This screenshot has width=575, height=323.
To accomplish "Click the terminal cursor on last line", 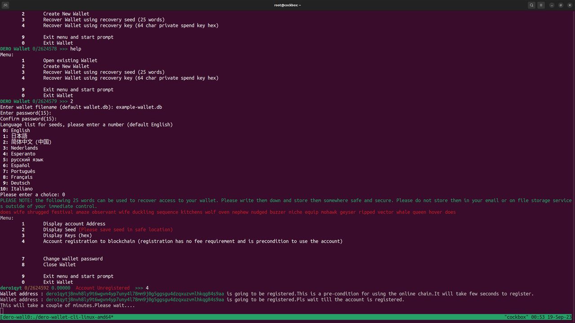I will point(1,311).
